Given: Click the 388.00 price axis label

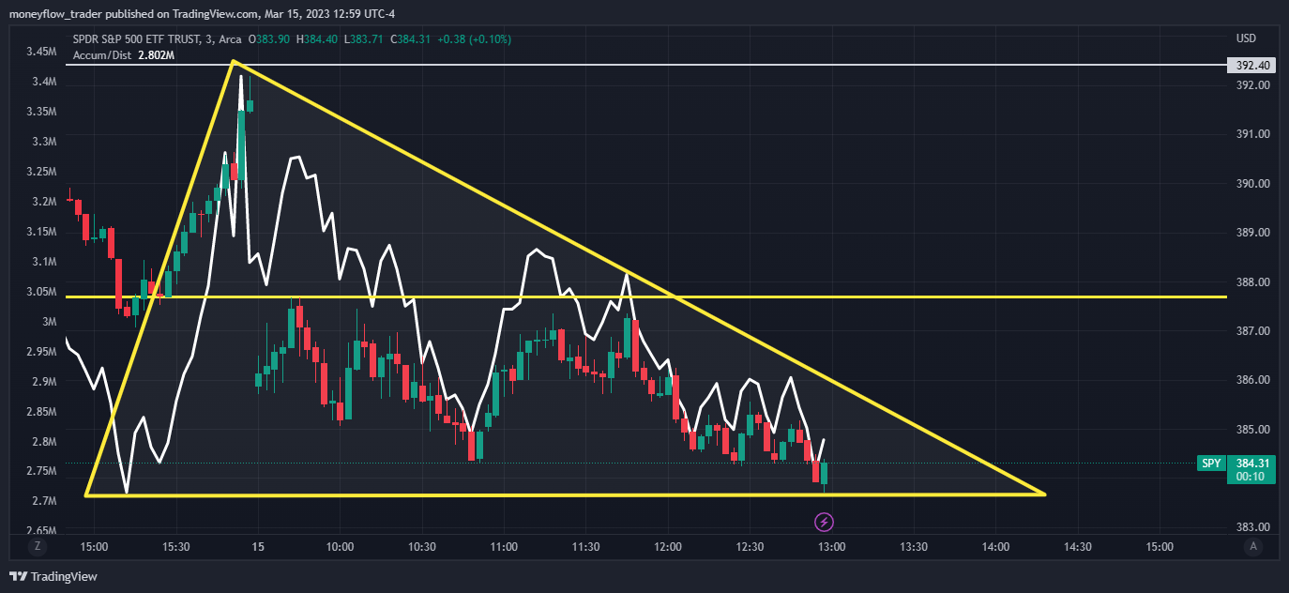Looking at the screenshot, I should pyautogui.click(x=1252, y=282).
